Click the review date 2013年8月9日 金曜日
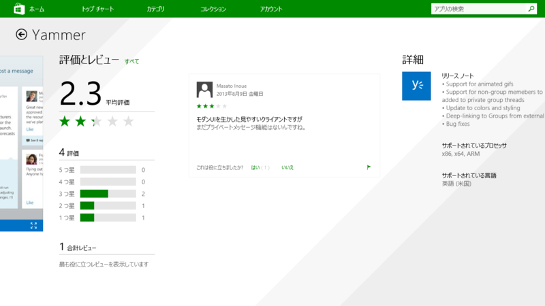 [x=240, y=94]
